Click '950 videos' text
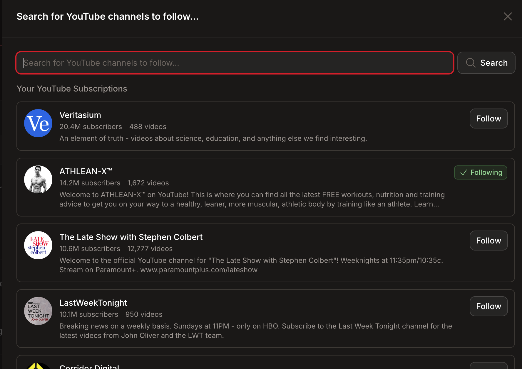This screenshot has height=369, width=522. [x=144, y=314]
